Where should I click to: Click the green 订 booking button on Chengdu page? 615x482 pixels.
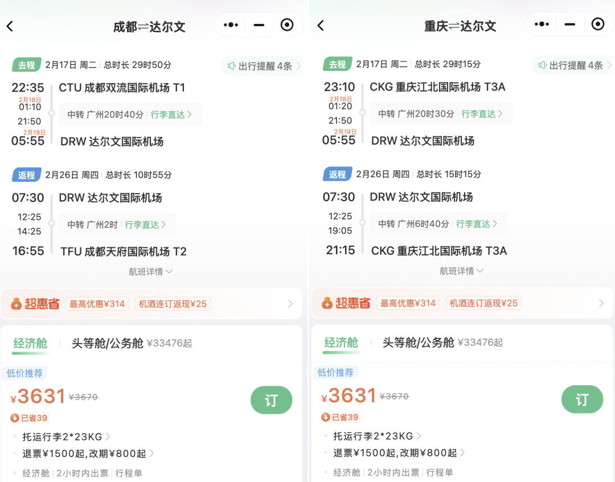(272, 400)
